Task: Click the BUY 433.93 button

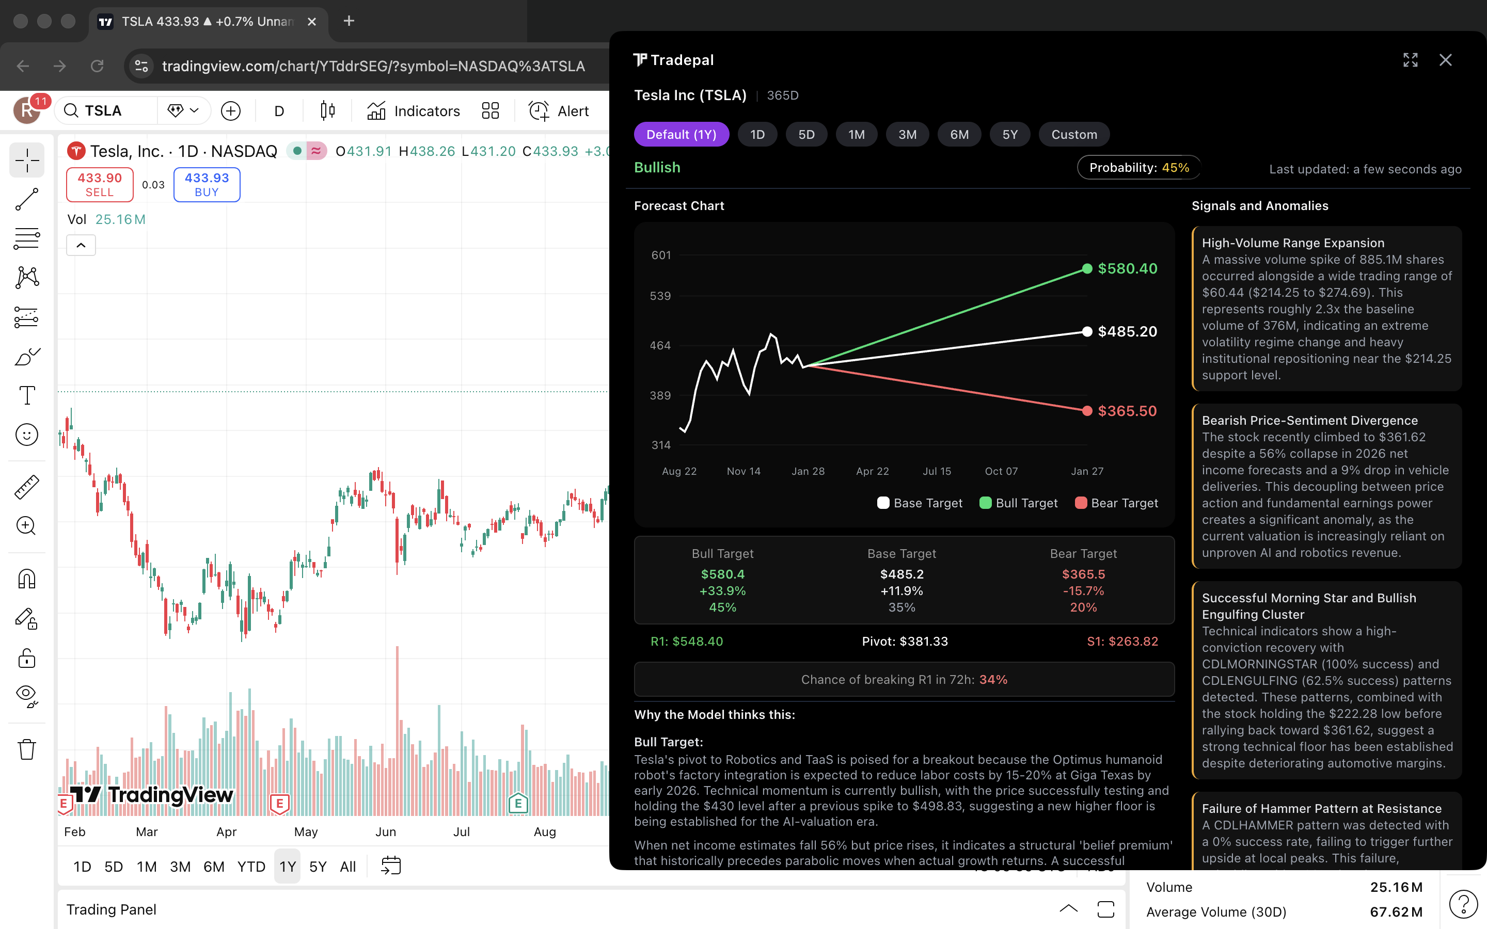Action: tap(207, 184)
